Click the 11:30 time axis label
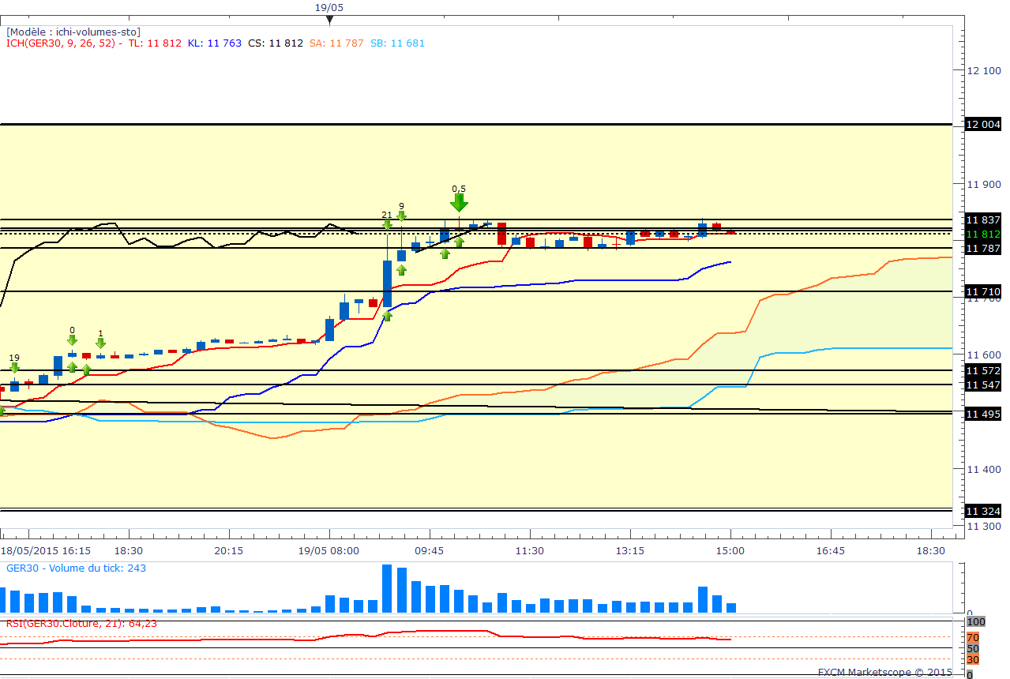This screenshot has height=679, width=1010. pos(529,550)
